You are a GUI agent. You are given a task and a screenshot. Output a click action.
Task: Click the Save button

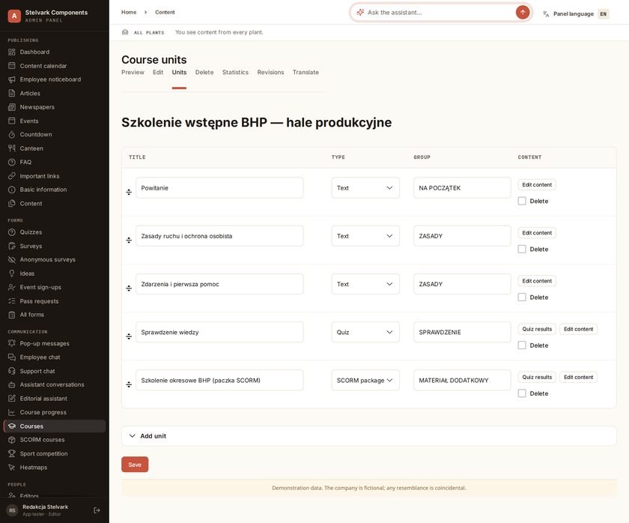point(135,465)
